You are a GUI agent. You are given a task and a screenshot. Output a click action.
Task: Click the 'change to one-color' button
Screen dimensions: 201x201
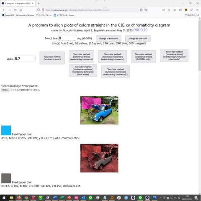[138, 39]
